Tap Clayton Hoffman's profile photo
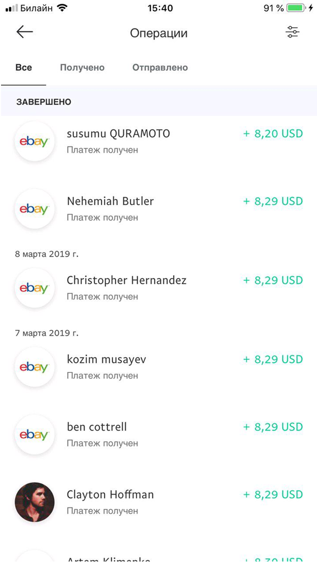This screenshot has width=317, height=562. [34, 502]
